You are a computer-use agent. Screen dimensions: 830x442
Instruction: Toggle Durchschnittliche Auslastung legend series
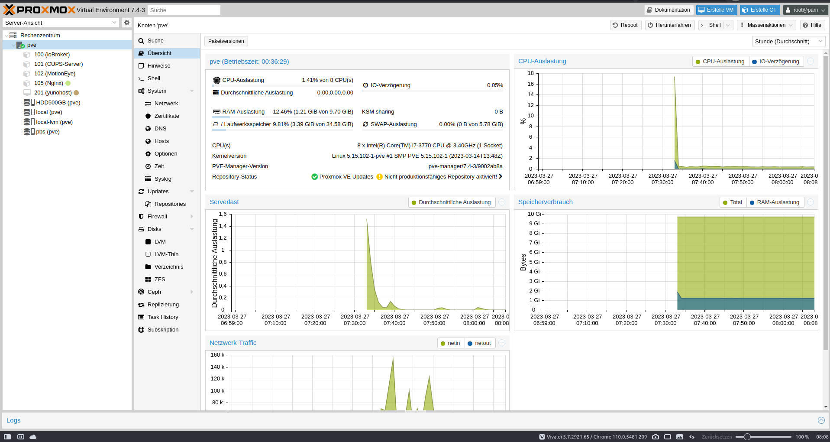pyautogui.click(x=452, y=202)
